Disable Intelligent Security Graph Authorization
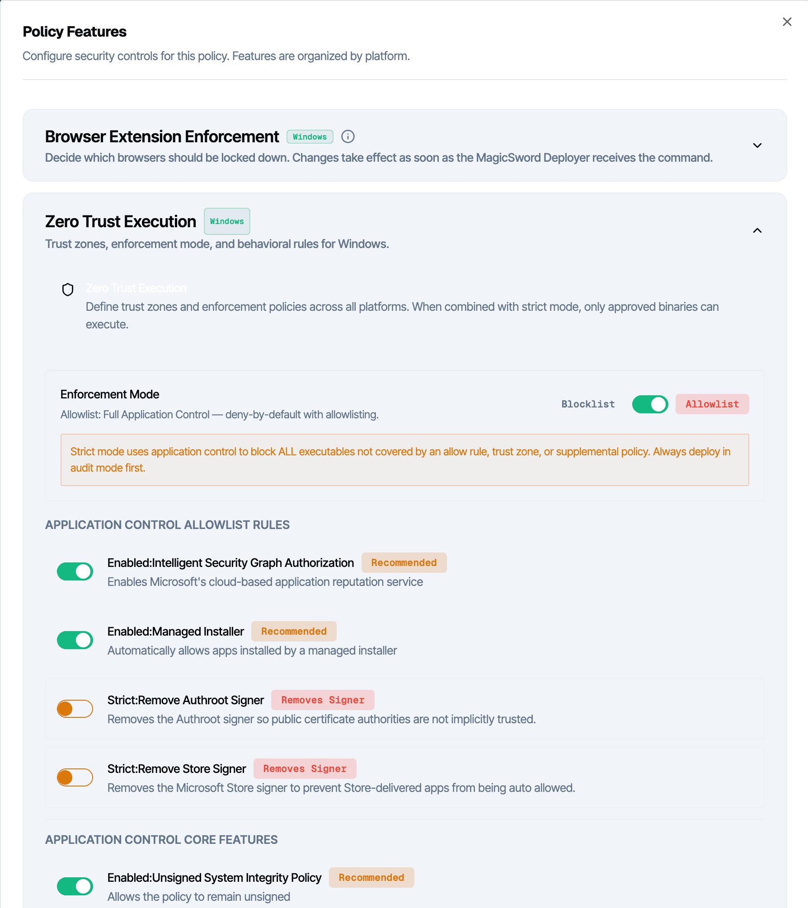The width and height of the screenshot is (808, 908). point(75,571)
